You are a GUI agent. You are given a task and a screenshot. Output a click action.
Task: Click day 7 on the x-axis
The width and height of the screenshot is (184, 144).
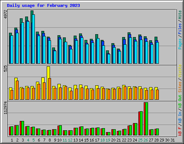tap(44, 140)
